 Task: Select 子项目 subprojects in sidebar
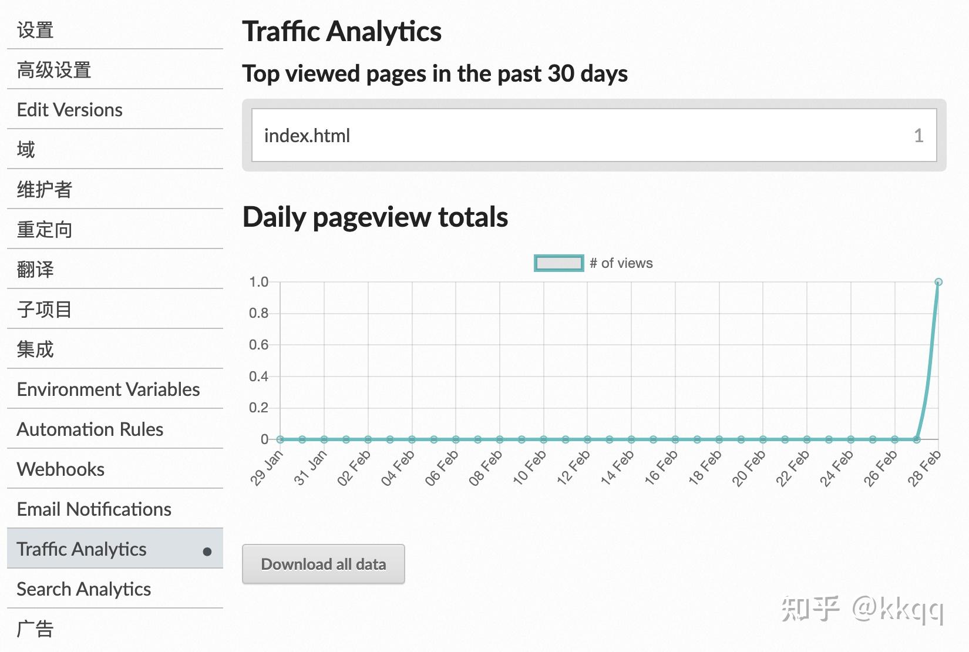(x=44, y=310)
